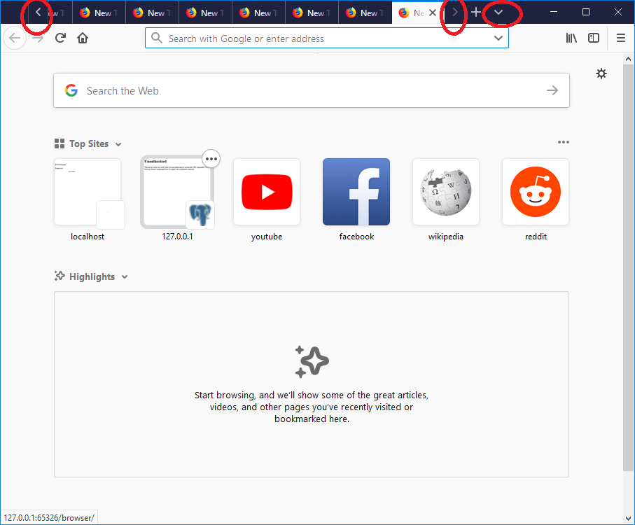Click the page scrollbar down arrow

[x=628, y=518]
